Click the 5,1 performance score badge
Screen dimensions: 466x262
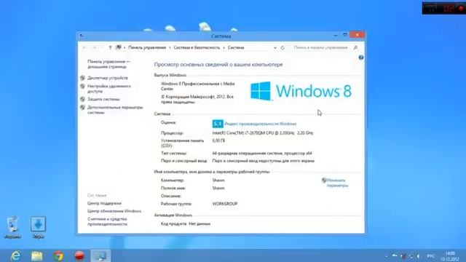point(218,124)
